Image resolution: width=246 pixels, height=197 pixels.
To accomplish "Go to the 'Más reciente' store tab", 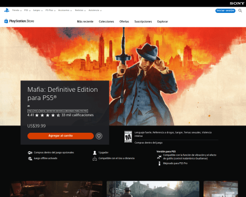I will [85, 22].
